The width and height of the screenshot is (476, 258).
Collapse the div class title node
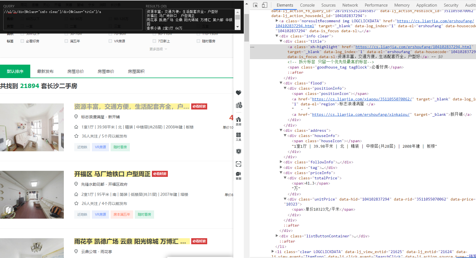click(x=281, y=41)
